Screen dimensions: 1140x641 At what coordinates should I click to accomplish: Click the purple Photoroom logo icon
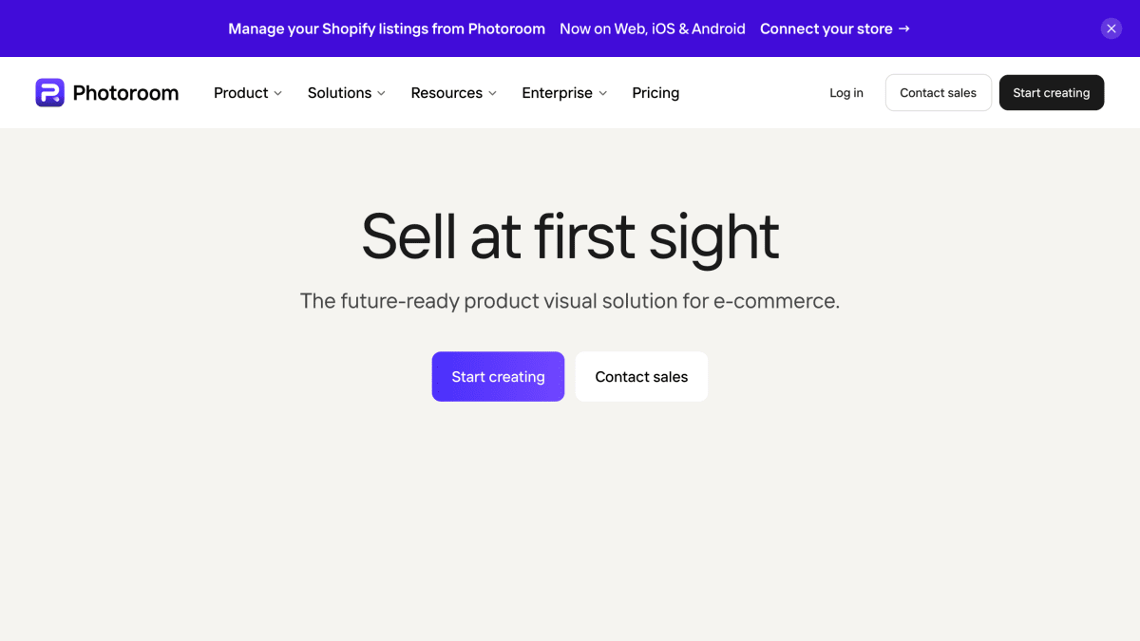click(49, 93)
